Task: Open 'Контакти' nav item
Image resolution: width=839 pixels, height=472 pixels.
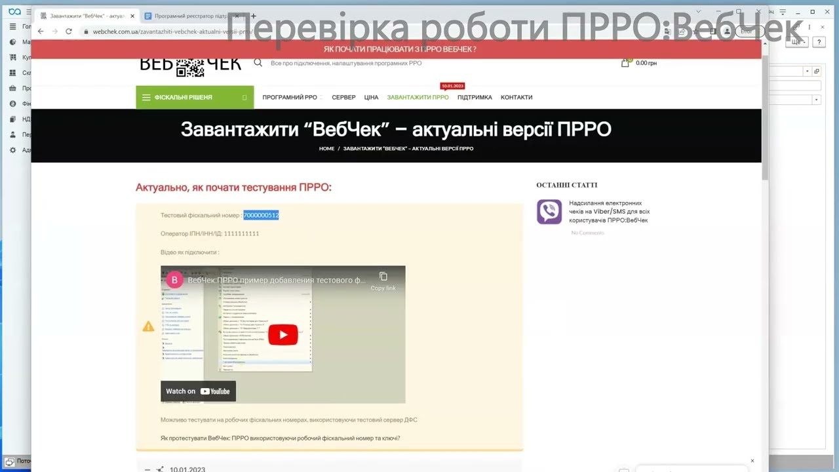Action: [517, 97]
